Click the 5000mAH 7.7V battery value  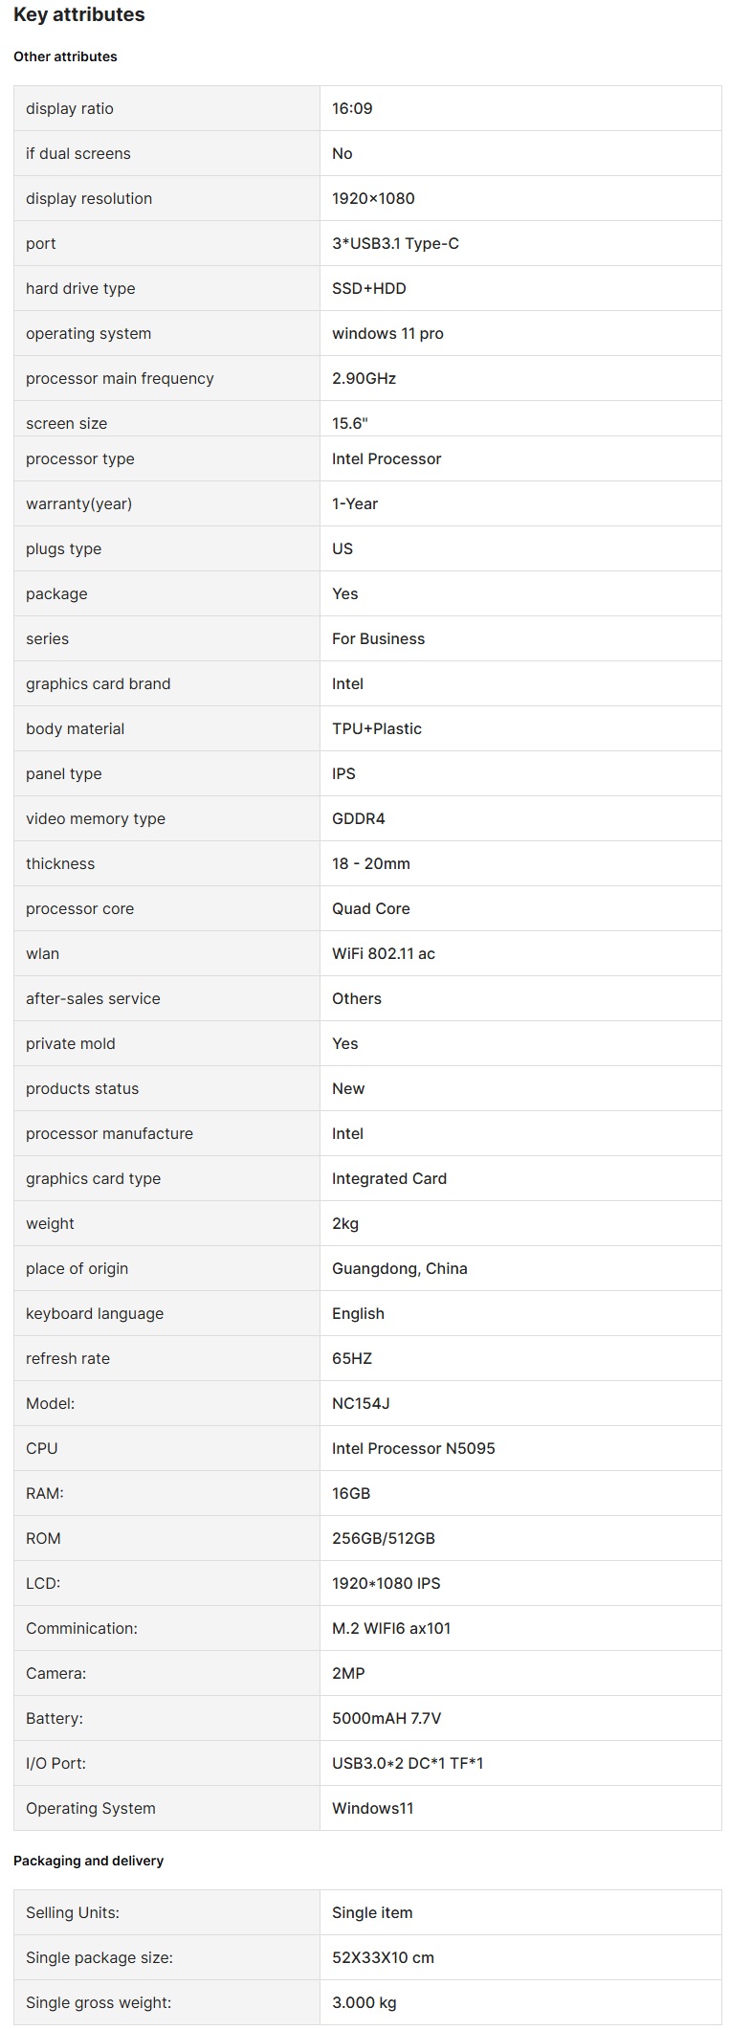click(x=387, y=1718)
